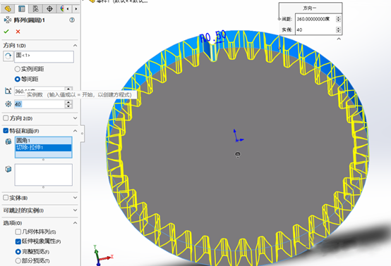
Task: Enable the 实体(B) checkbox
Action: (x=6, y=198)
